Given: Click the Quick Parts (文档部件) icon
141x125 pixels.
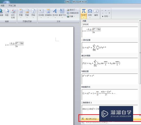Looking at the screenshot, I should [48, 11].
